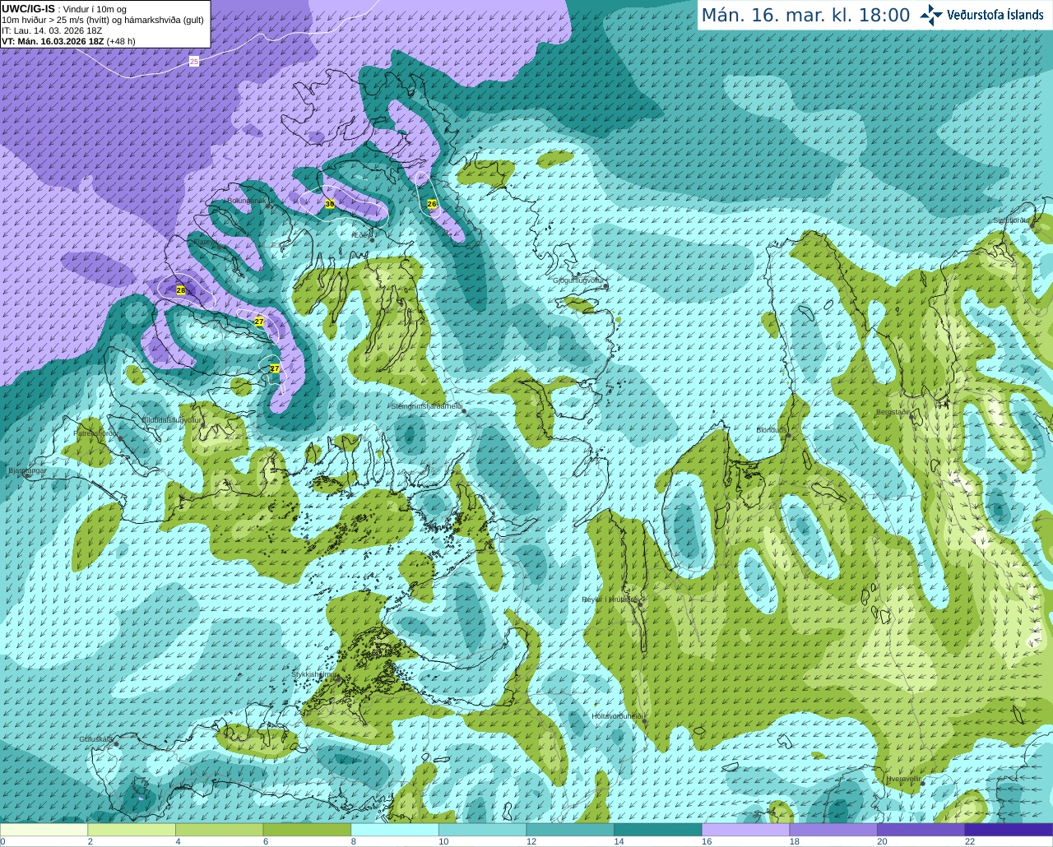Click the white contour label 25

tap(194, 61)
